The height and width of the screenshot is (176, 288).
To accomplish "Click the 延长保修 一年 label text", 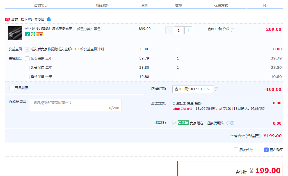I will click(x=41, y=77).
